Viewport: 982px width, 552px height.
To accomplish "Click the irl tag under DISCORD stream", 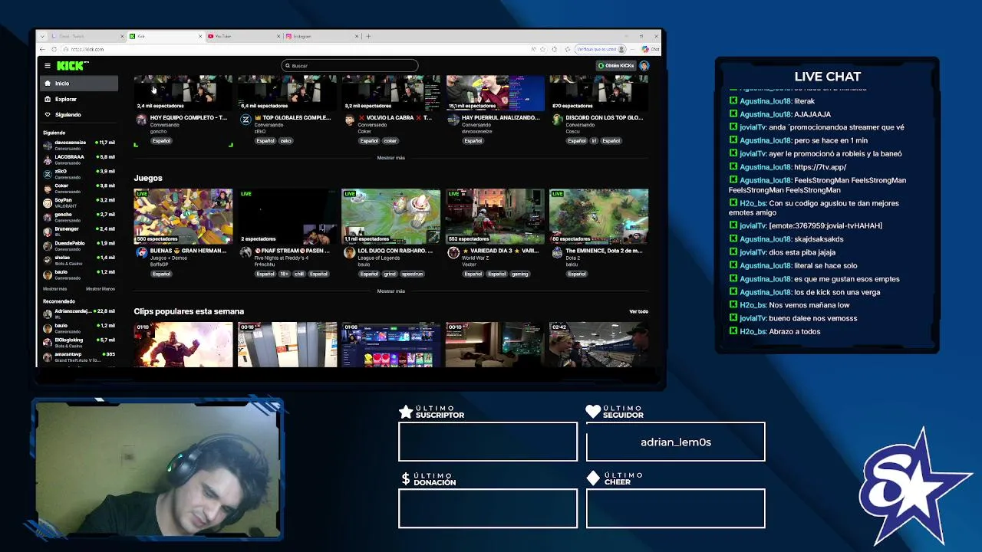I will tap(594, 141).
